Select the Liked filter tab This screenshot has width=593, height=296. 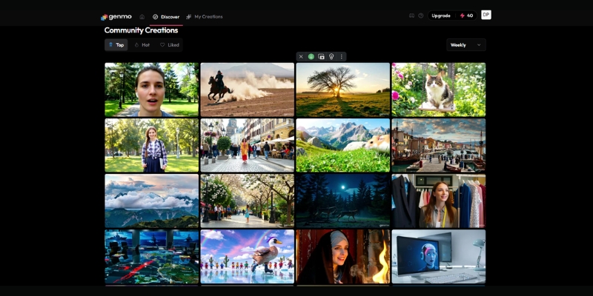[x=169, y=44]
